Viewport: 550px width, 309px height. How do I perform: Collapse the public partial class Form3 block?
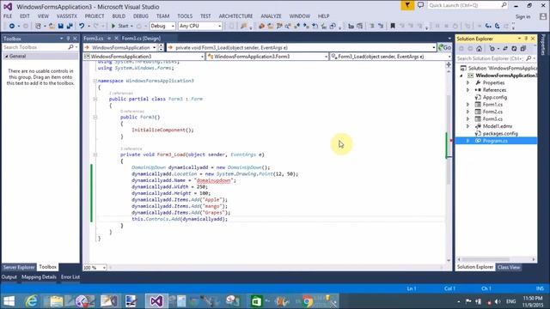coord(95,99)
